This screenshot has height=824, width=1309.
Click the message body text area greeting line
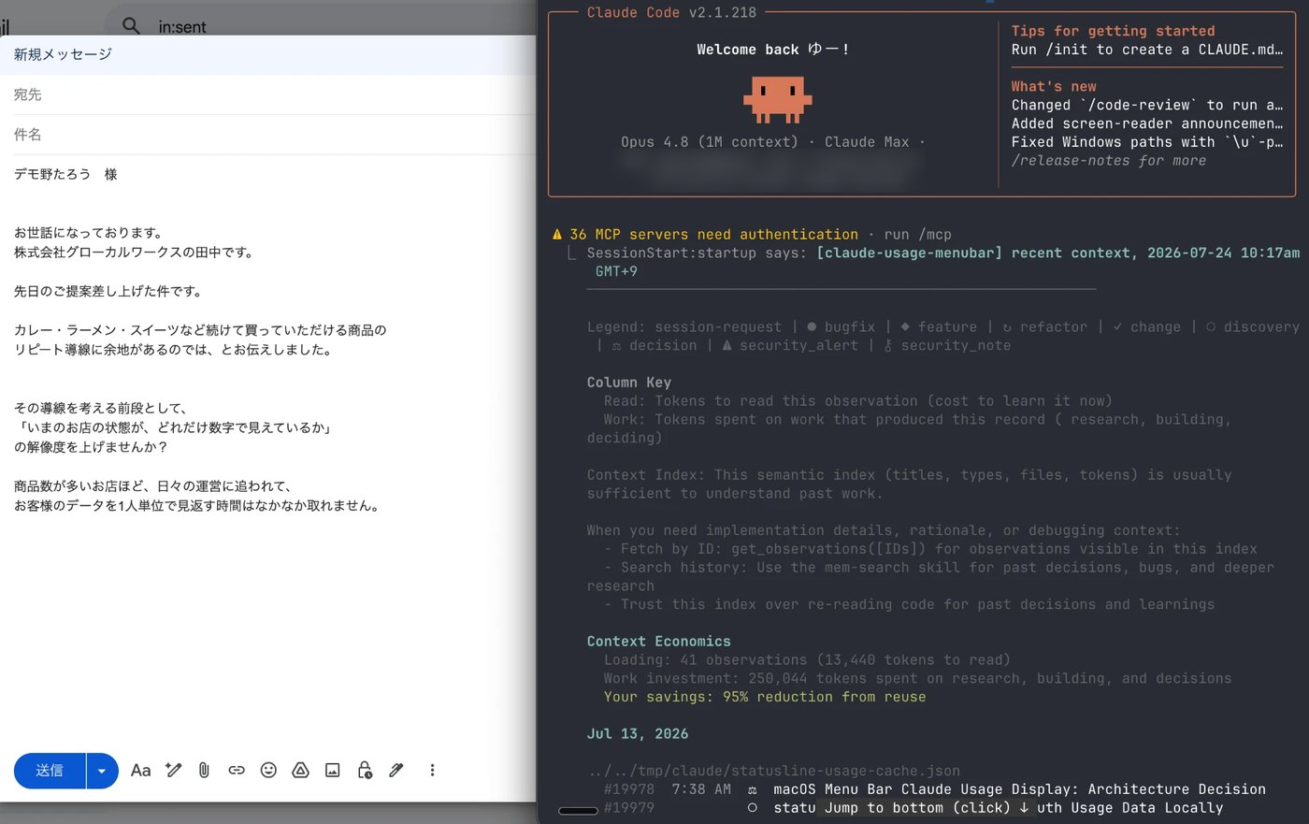[88, 233]
